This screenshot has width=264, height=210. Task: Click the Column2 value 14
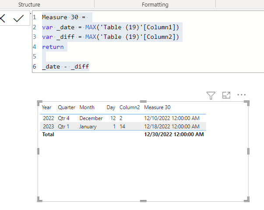tap(123, 127)
